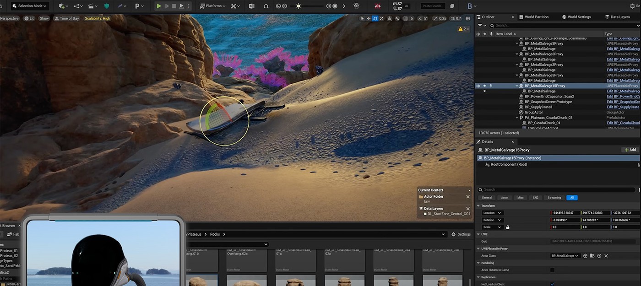Click the headphones icon in the main toolbar
The height and width of the screenshot is (286, 641).
[x=266, y=6]
